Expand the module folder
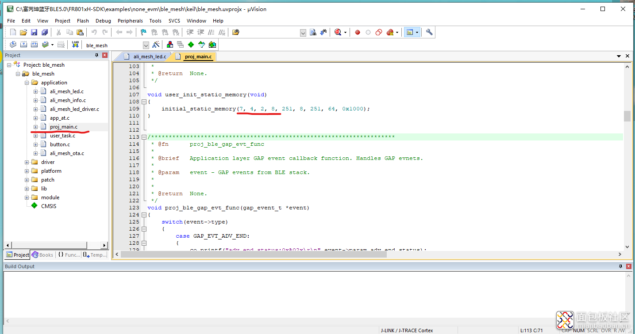The image size is (635, 334). 27,197
